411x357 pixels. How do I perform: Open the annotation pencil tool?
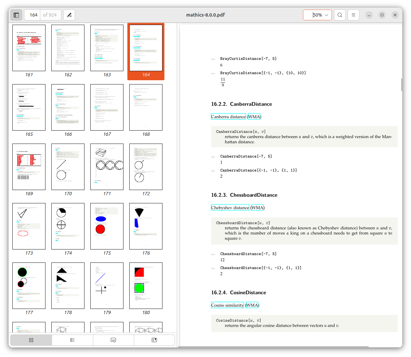[x=69, y=15]
